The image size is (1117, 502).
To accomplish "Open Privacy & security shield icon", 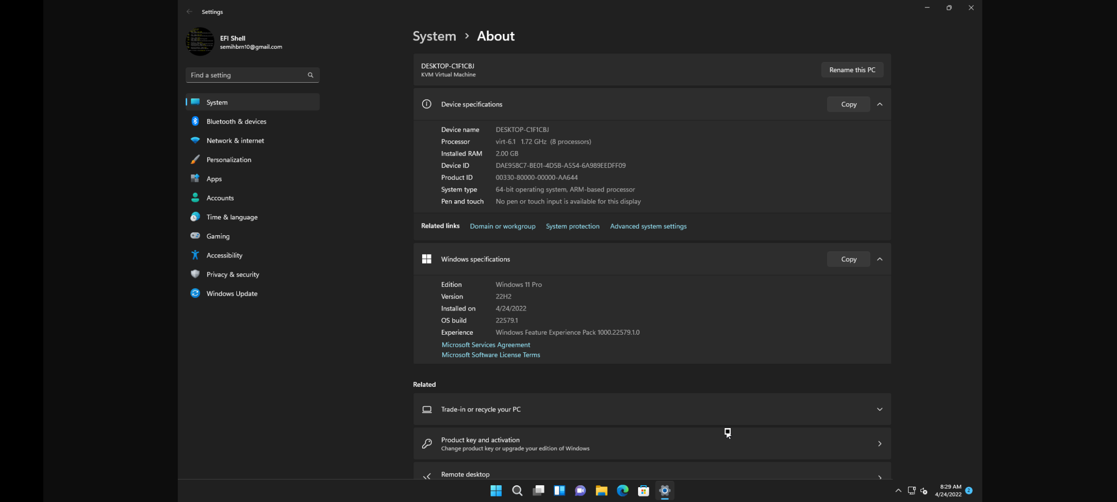I will 195,274.
